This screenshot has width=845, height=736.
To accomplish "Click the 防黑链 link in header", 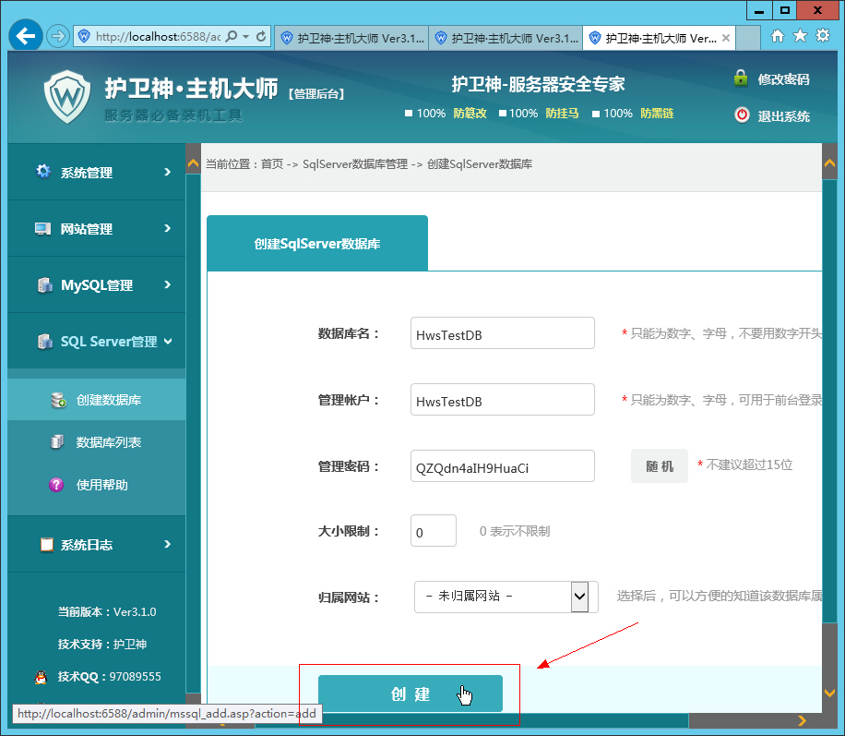I will click(657, 114).
